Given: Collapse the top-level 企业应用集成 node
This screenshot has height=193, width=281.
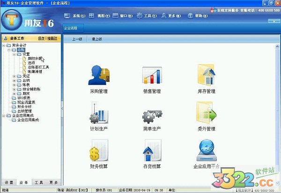Looking at the screenshot, I should point(4,116).
